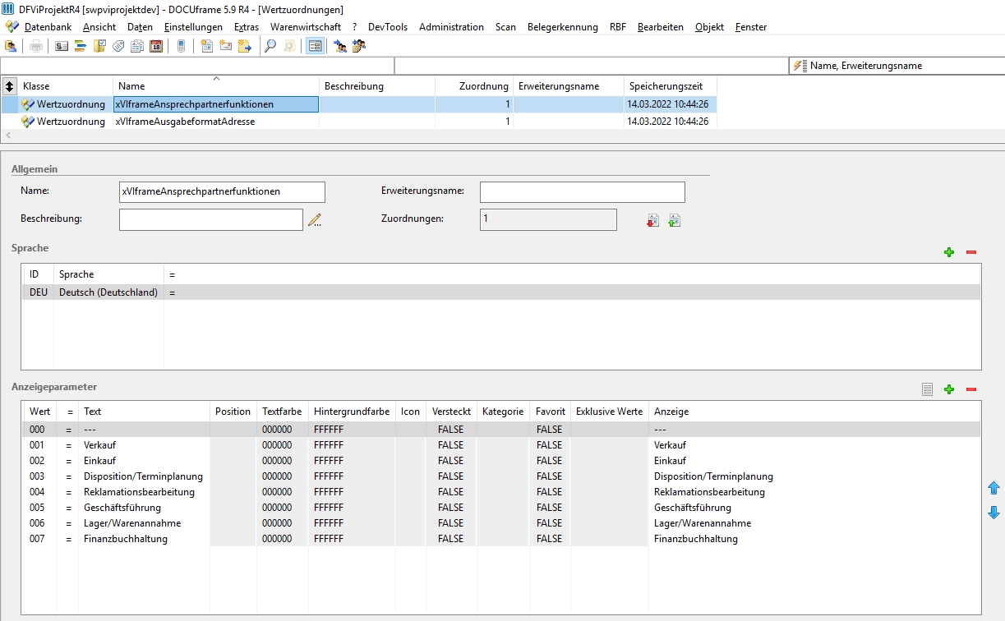Click the pencil edit icon beside Beschreibung
This screenshot has width=1005, height=621.
315,219
